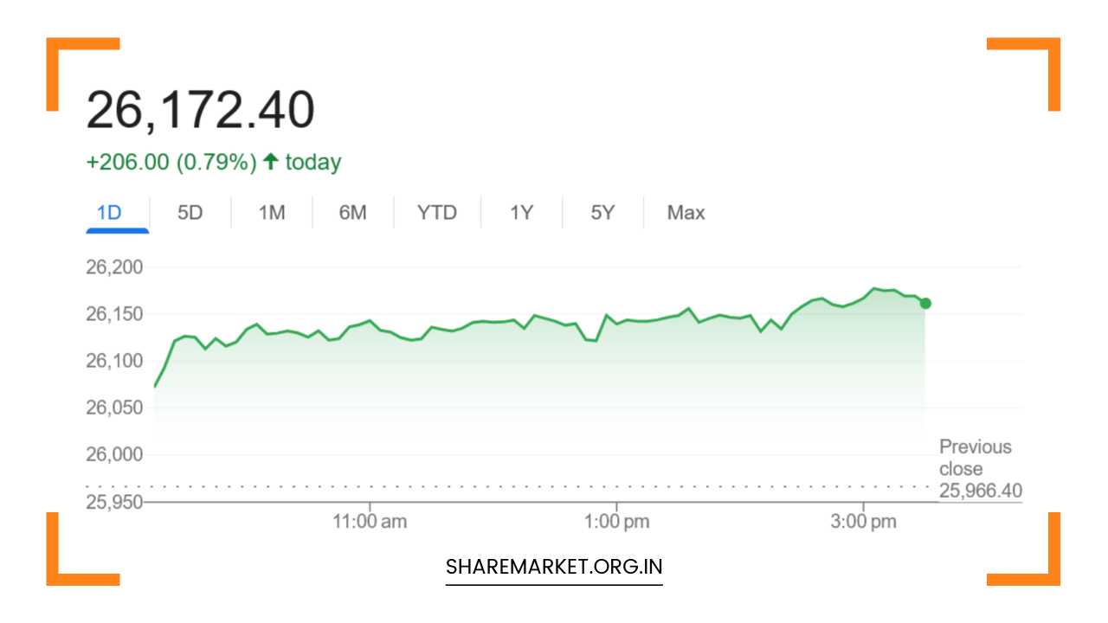Image resolution: width=1108 pixels, height=623 pixels.
Task: Select the Max range tab
Action: 686,213
